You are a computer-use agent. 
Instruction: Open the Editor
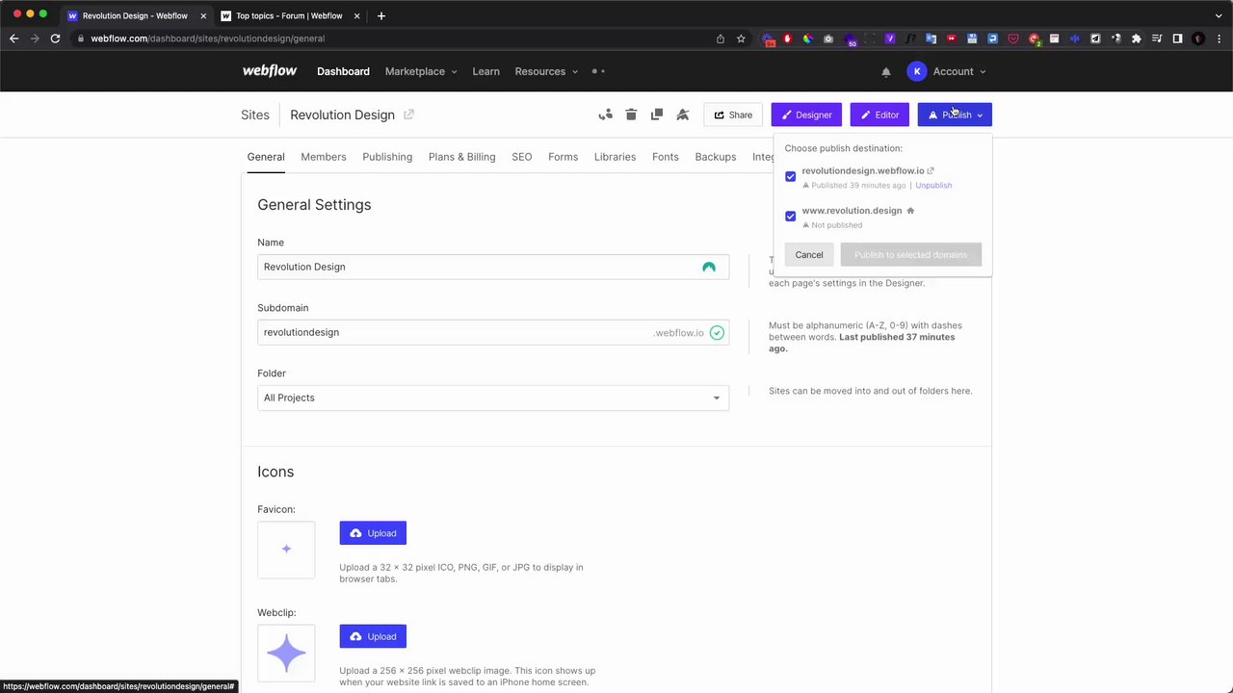[x=879, y=115]
